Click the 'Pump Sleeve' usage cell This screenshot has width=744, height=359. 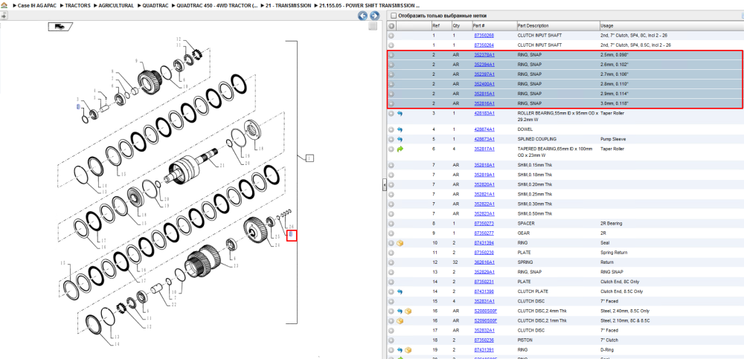[x=613, y=140]
